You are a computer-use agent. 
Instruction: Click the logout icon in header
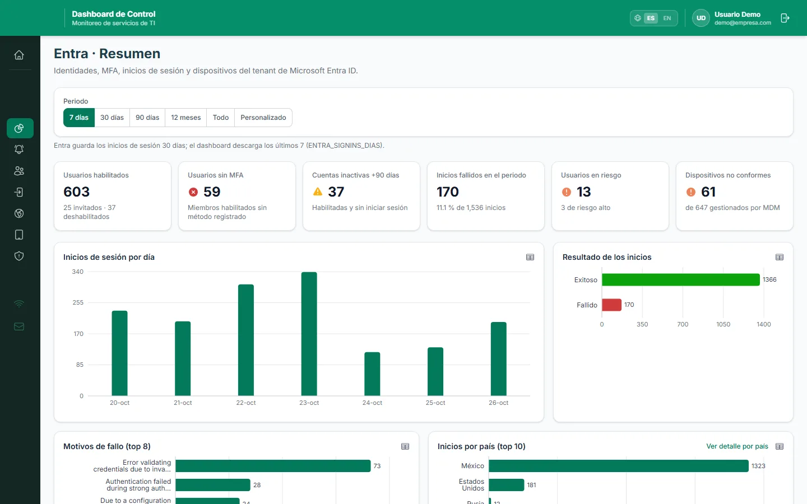tap(785, 18)
